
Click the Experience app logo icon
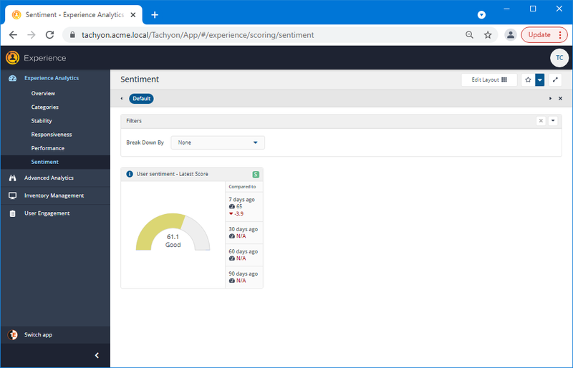point(12,58)
